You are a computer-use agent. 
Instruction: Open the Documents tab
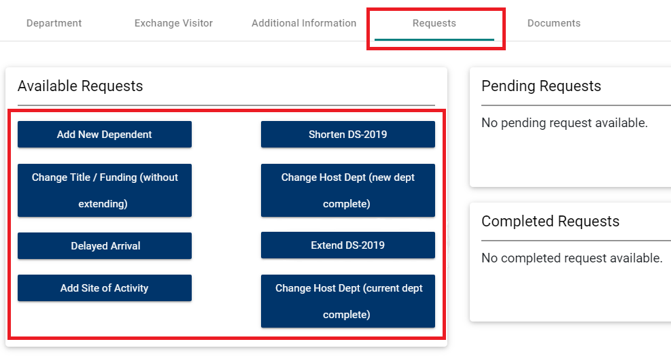coord(553,23)
